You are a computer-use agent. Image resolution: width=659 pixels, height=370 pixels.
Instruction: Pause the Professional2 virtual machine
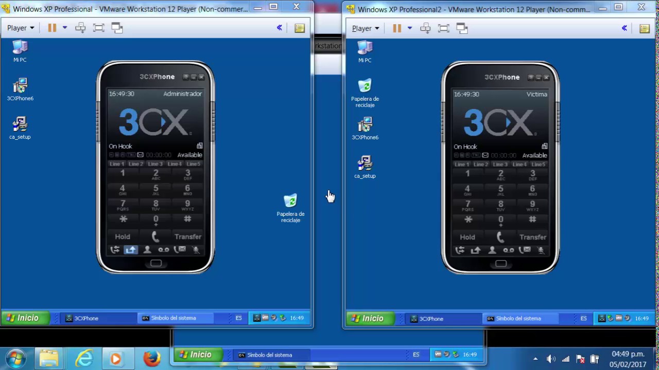pos(397,28)
